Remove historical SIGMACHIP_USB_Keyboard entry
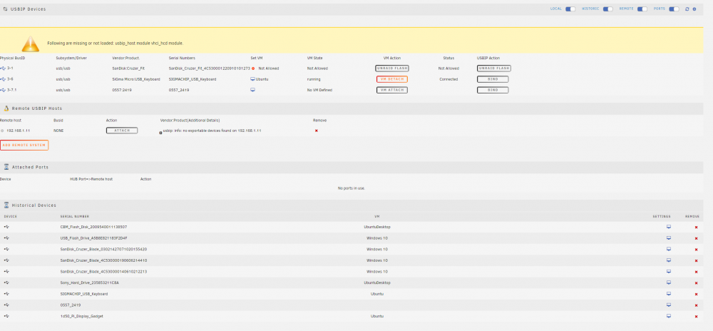This screenshot has width=713, height=331. point(696,294)
